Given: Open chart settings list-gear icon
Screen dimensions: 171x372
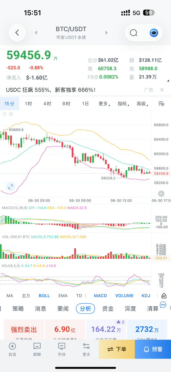Looking at the screenshot, I should click(x=161, y=104).
